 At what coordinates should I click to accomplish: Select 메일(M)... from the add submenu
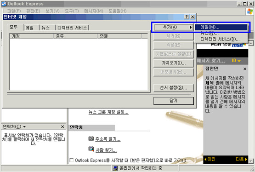(x=221, y=27)
